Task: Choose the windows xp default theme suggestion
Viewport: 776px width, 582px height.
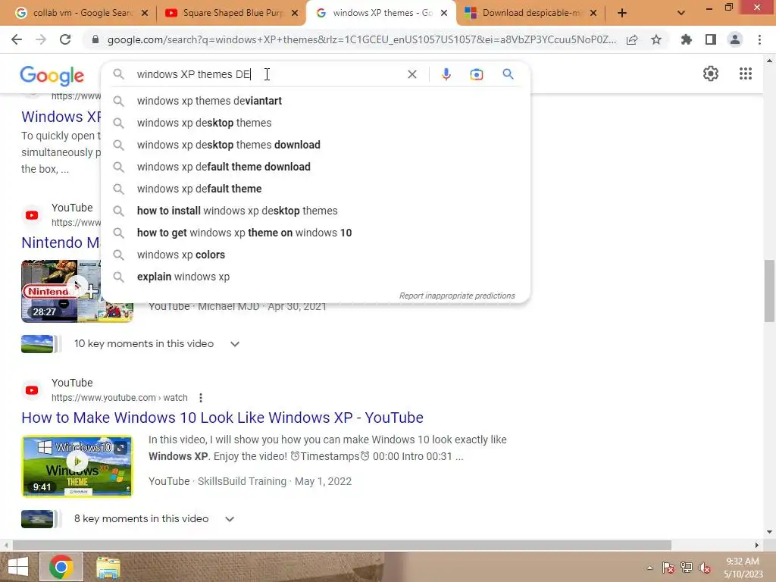Action: (x=316, y=189)
